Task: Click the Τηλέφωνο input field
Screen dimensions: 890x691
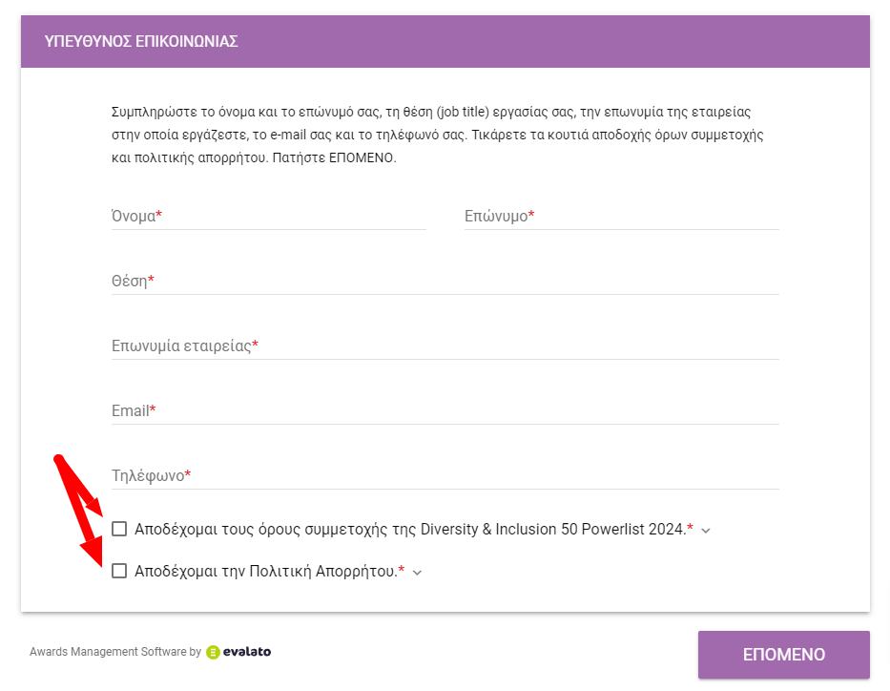Action: point(445,475)
